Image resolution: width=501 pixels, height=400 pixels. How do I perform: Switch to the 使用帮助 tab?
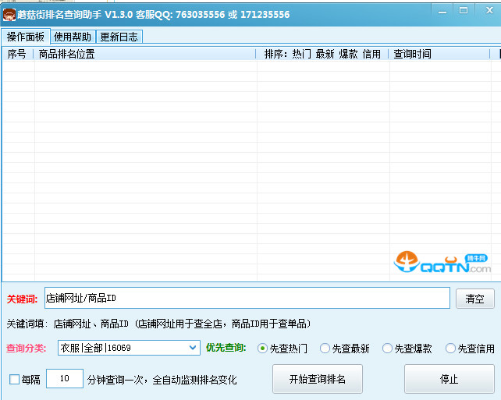point(73,37)
